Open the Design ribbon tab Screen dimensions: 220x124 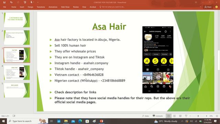[30, 7]
